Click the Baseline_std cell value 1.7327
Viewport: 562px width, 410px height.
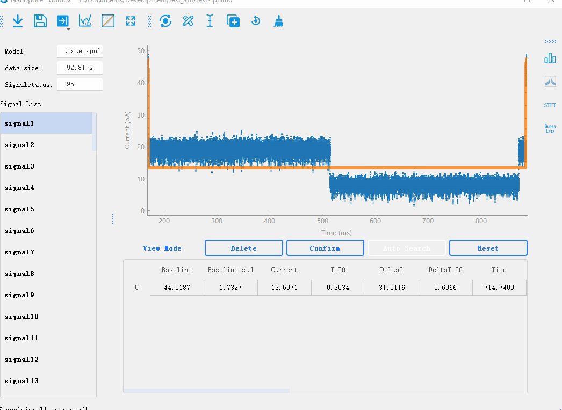coord(231,288)
